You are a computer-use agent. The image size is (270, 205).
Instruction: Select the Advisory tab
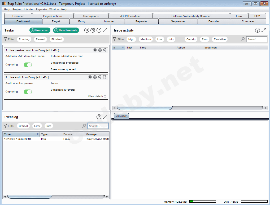[121, 116]
